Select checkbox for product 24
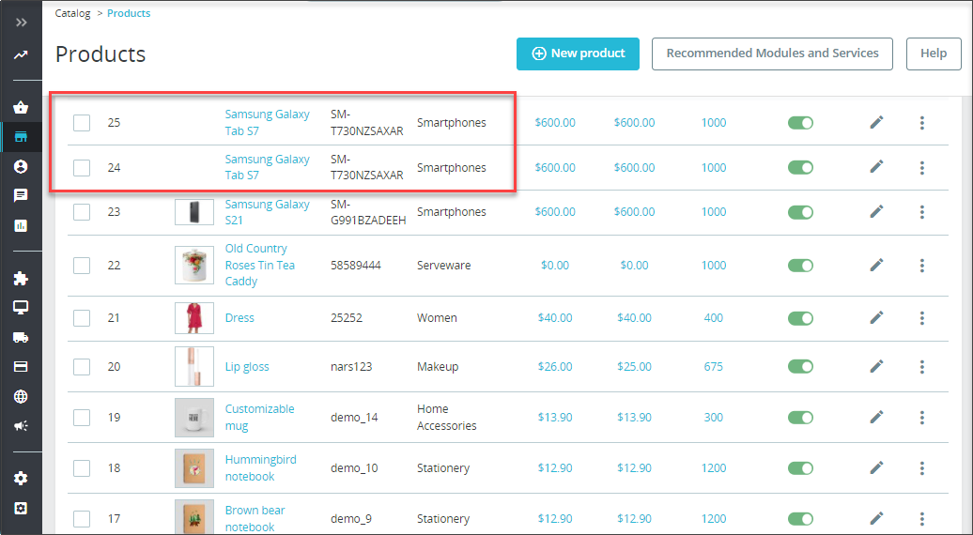 point(82,167)
